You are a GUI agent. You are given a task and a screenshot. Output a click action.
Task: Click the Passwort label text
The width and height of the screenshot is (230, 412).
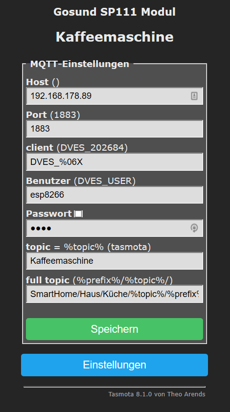[49, 214]
